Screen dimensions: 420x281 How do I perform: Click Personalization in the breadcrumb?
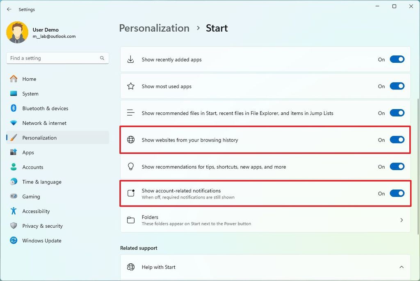(x=154, y=28)
